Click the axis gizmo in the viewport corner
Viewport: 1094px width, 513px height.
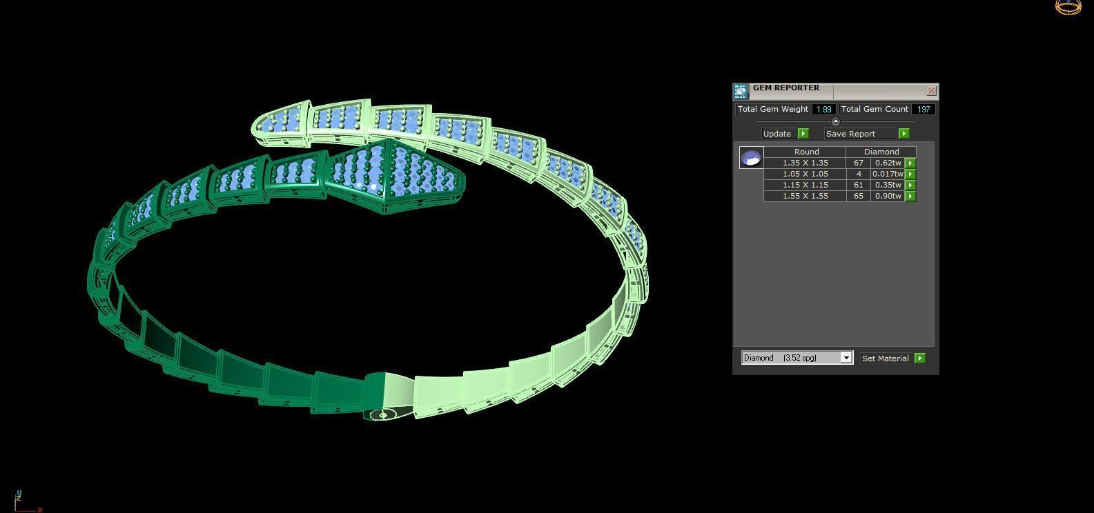[28, 501]
